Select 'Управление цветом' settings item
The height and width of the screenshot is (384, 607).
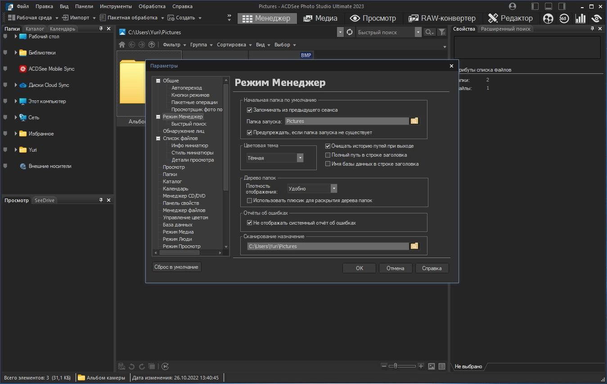tap(185, 217)
